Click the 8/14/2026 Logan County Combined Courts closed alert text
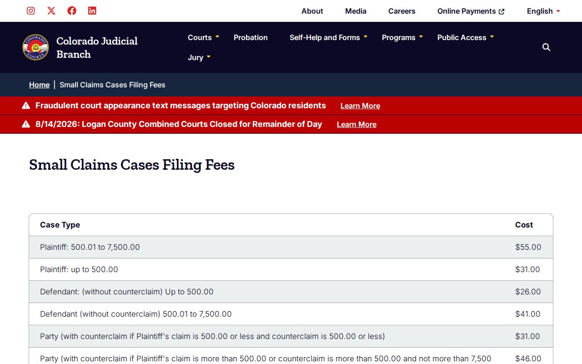 pyautogui.click(x=179, y=124)
